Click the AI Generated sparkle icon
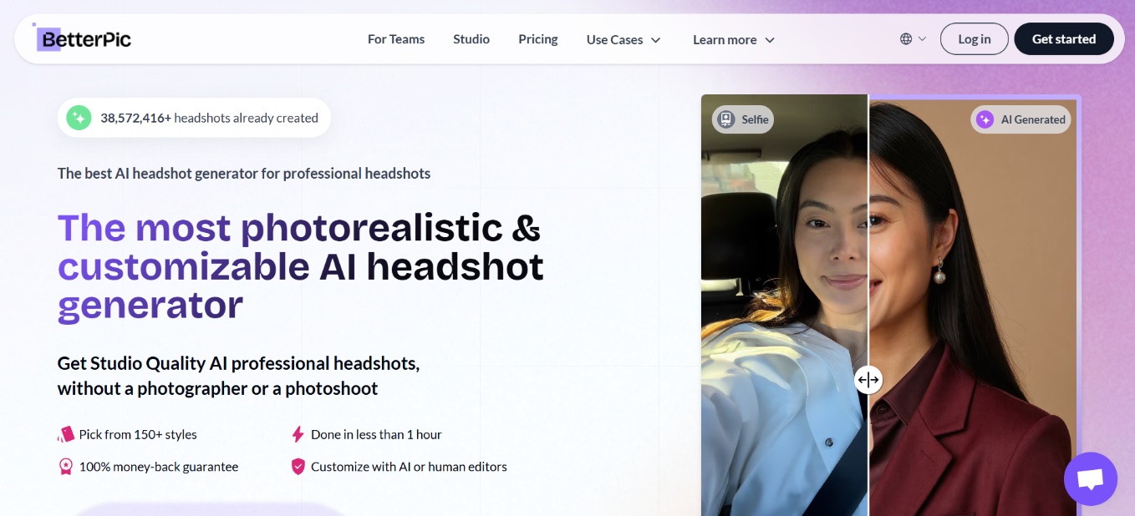The image size is (1135, 516). 985,119
